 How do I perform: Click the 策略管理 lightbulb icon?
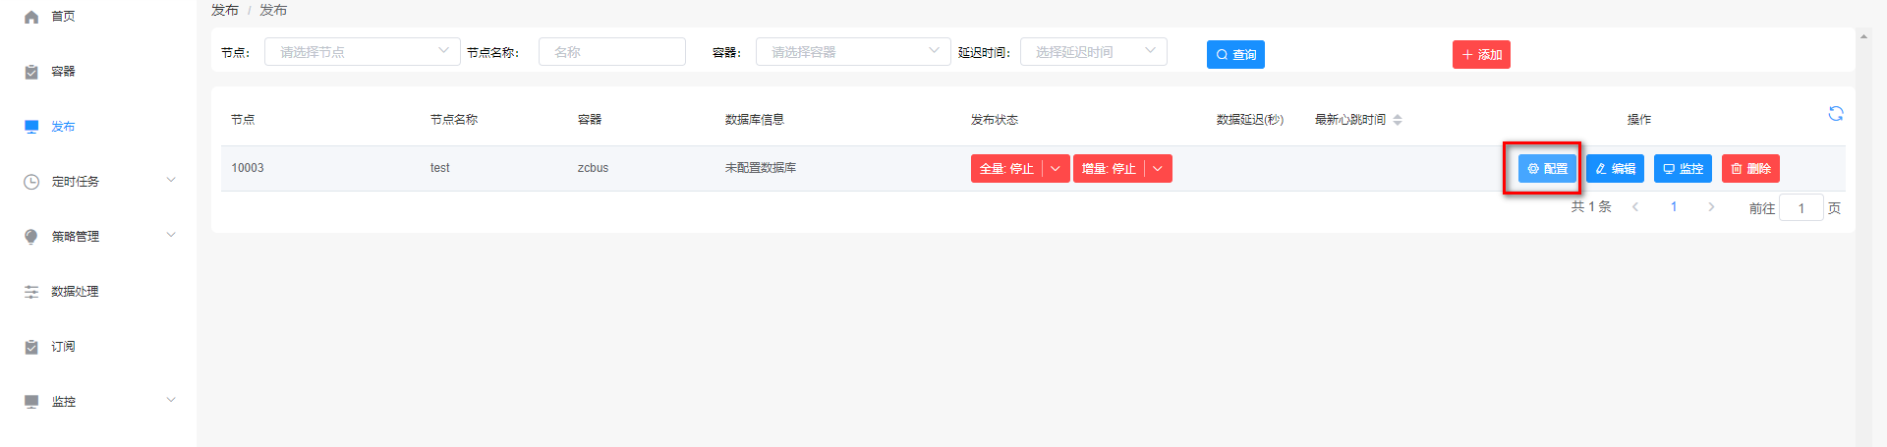[x=31, y=237]
